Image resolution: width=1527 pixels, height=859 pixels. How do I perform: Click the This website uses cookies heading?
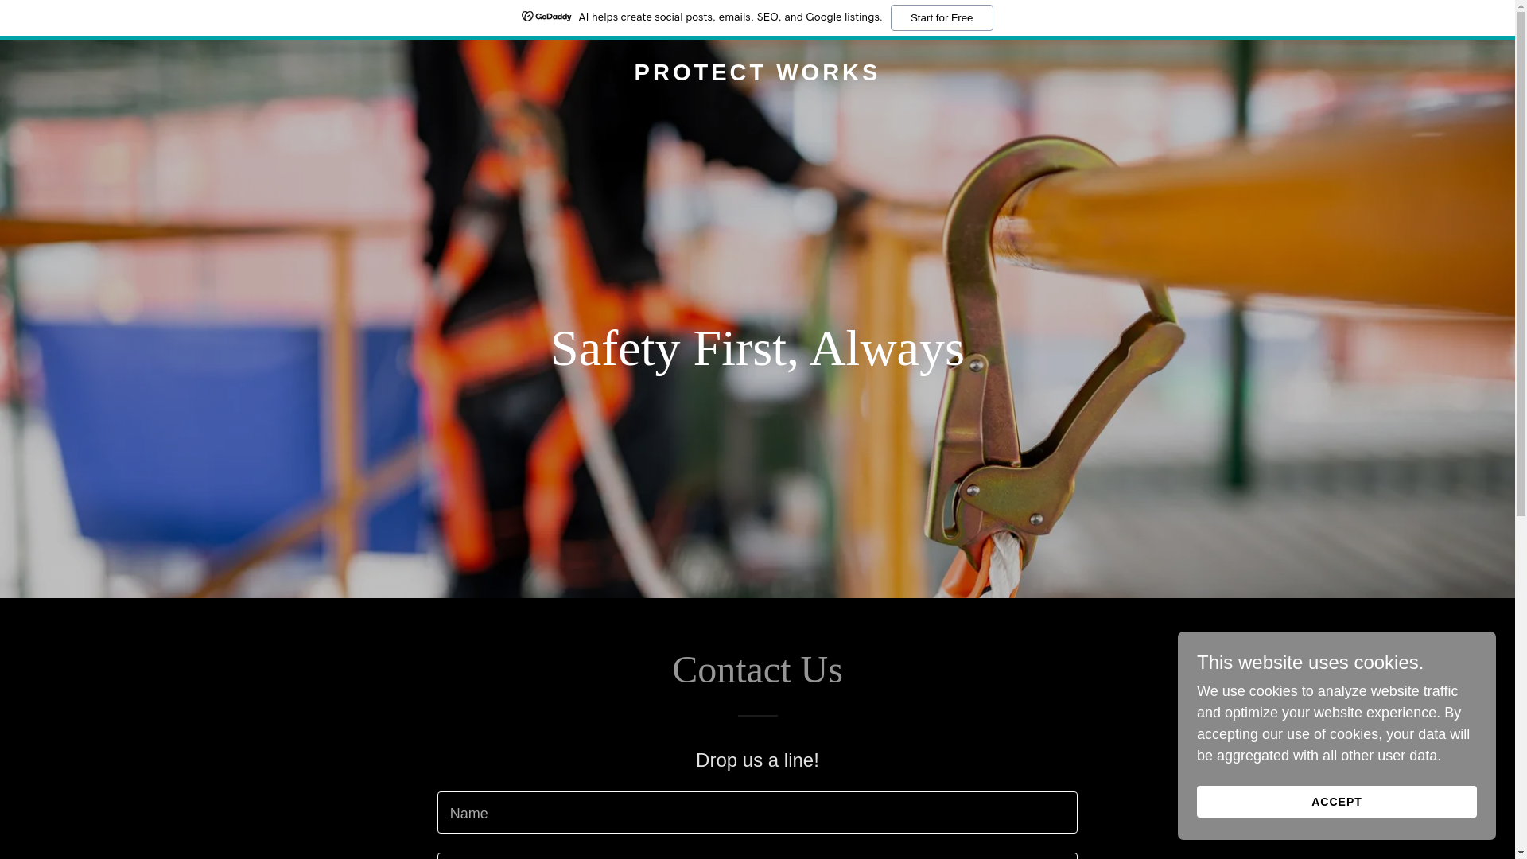(1310, 662)
